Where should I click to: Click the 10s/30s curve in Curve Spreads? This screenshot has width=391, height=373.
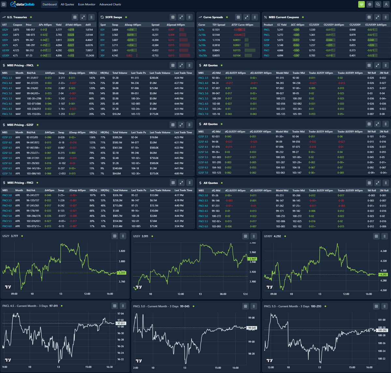(x=203, y=55)
